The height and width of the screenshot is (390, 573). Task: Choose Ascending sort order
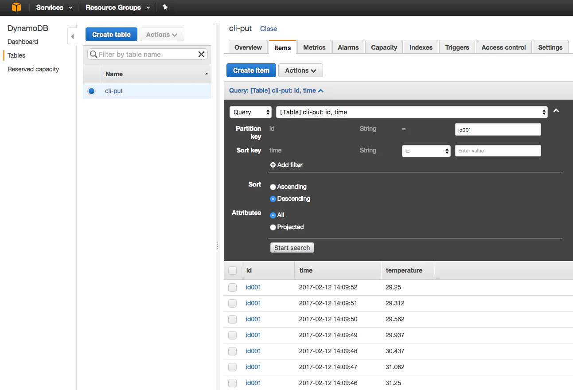click(273, 187)
